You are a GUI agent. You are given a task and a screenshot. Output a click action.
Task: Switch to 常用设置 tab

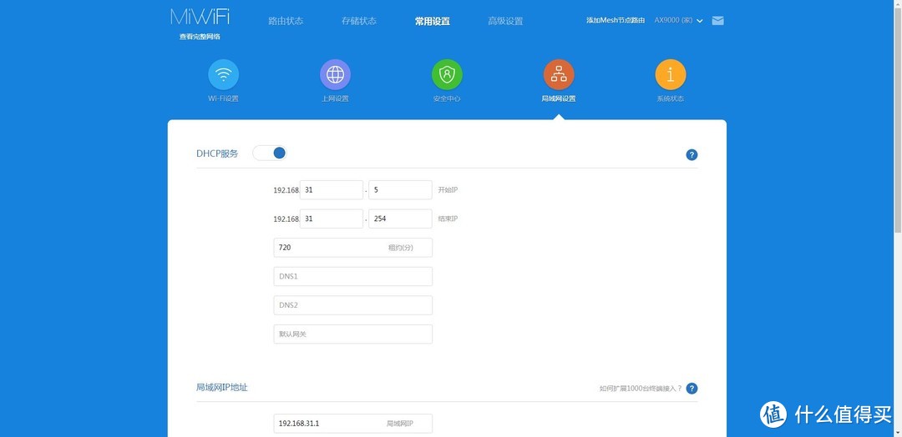coord(432,21)
